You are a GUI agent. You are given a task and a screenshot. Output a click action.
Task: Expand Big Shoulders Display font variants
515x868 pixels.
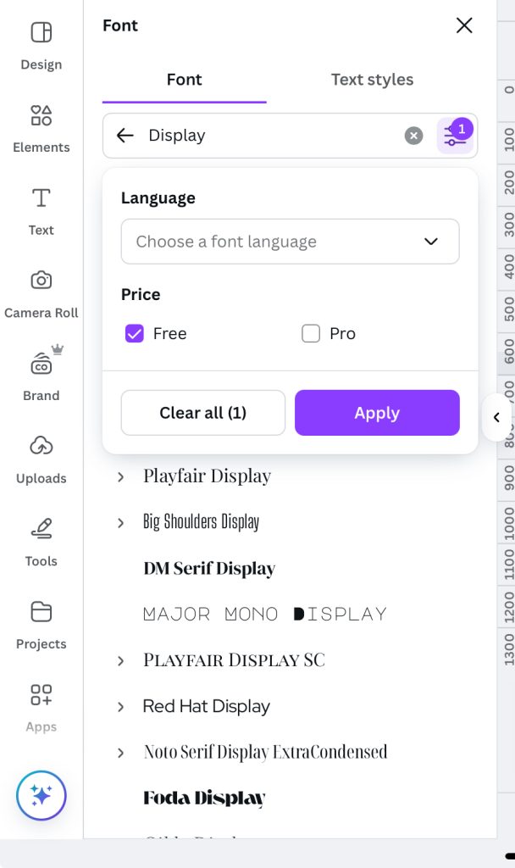tap(121, 523)
